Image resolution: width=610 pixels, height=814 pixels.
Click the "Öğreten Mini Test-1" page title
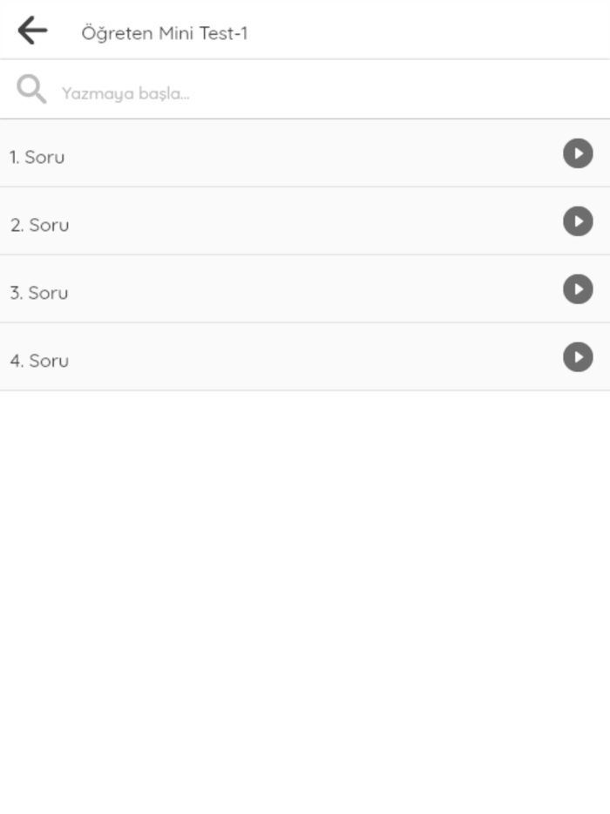[x=165, y=33]
